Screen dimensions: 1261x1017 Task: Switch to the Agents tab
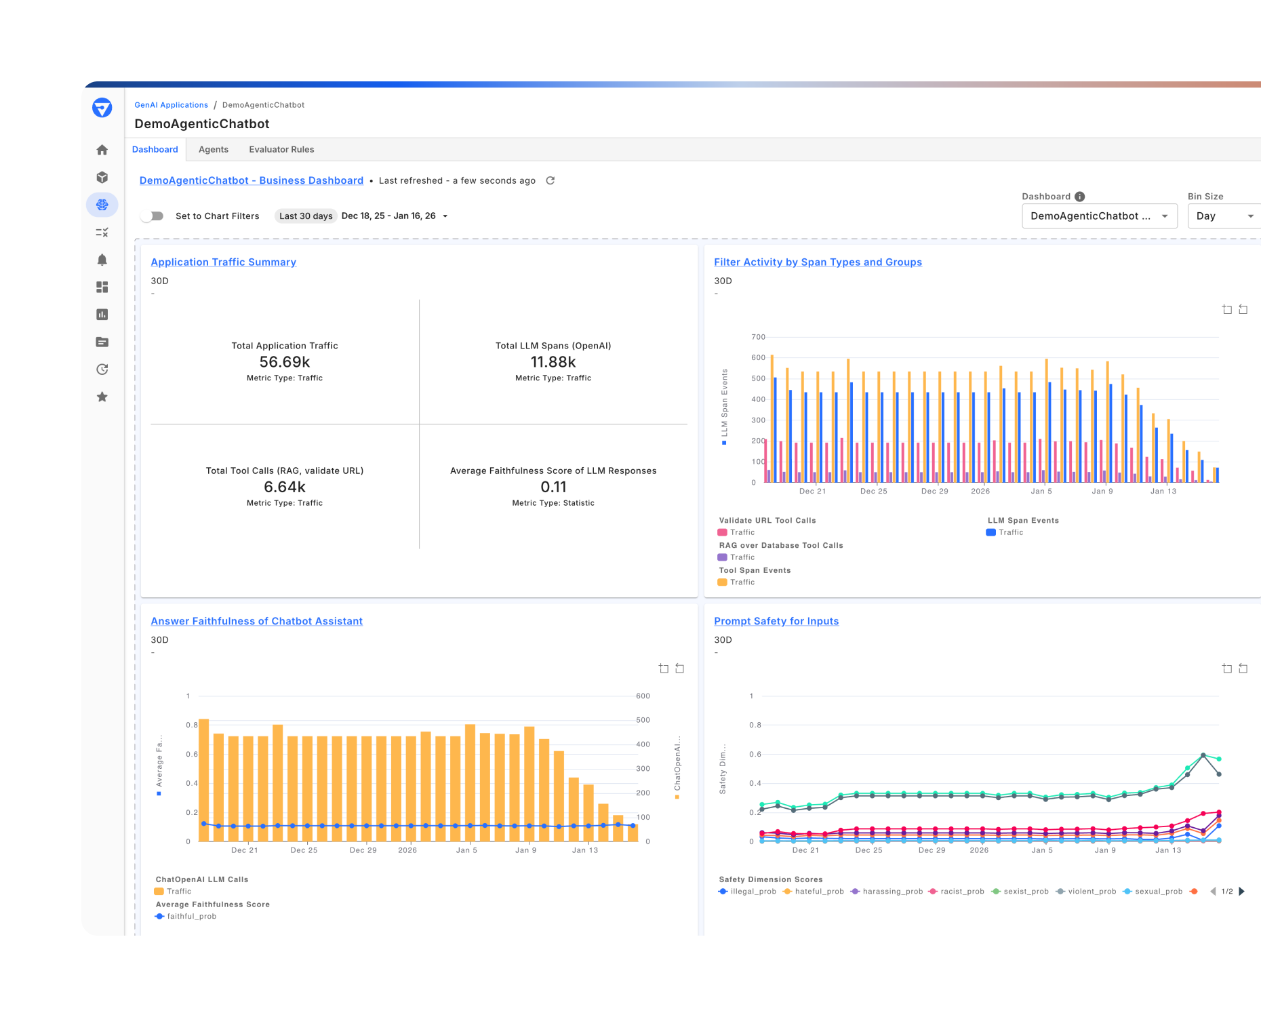[213, 149]
